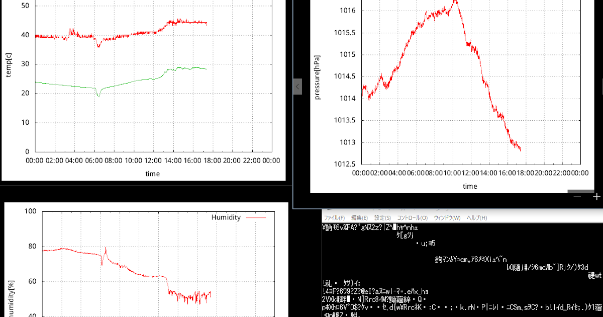
Task: Click the zoom-in plus icon
Action: click(x=596, y=197)
